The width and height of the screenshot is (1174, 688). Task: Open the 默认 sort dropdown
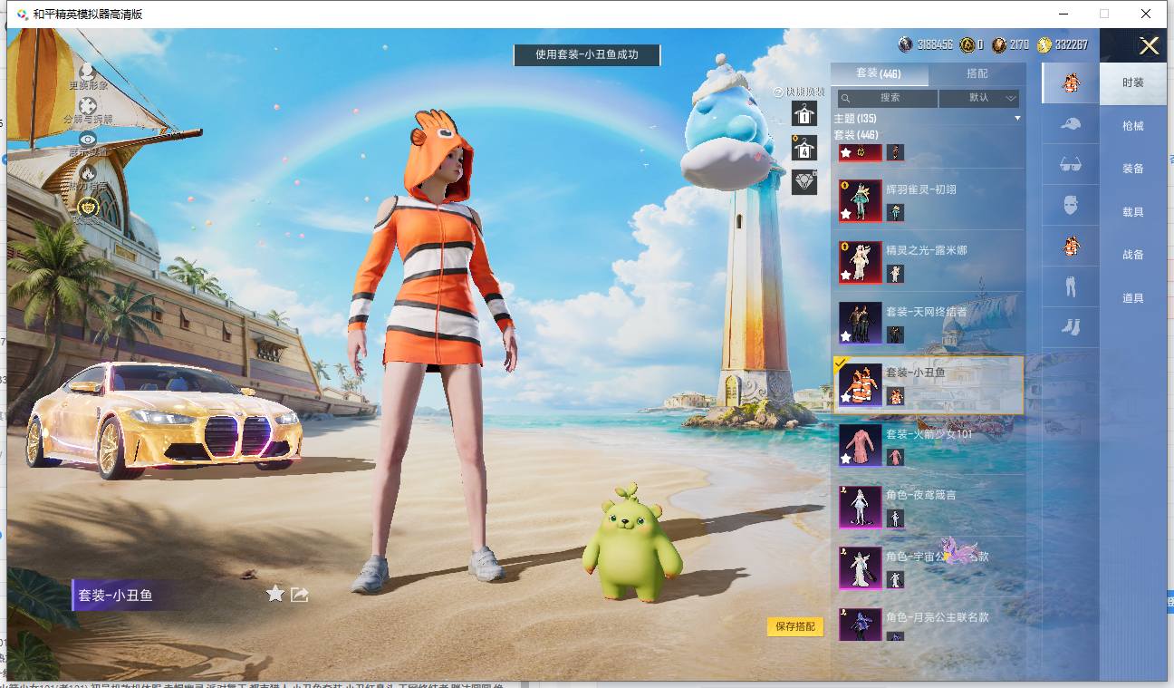pos(979,98)
